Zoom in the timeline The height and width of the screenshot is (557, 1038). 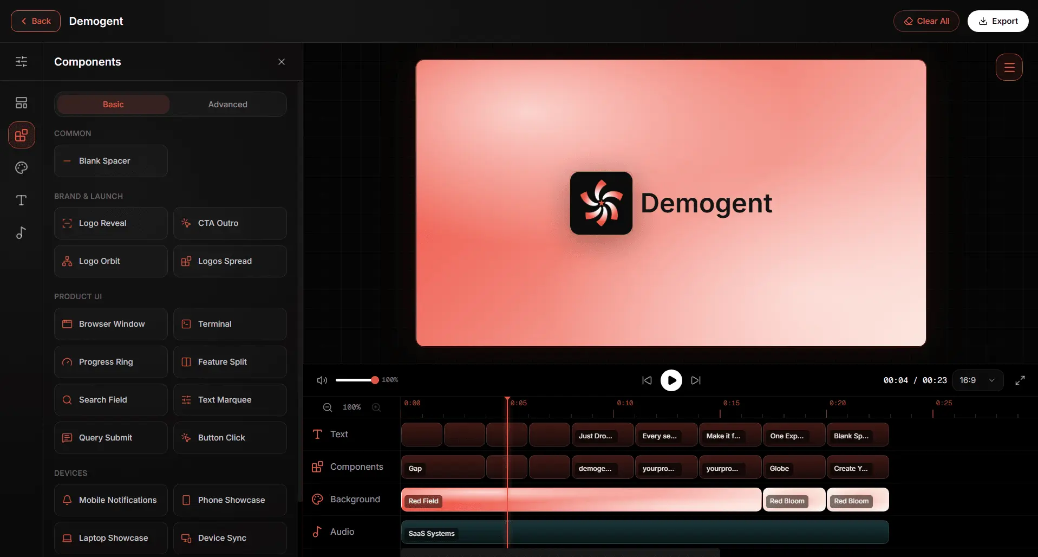(x=376, y=407)
